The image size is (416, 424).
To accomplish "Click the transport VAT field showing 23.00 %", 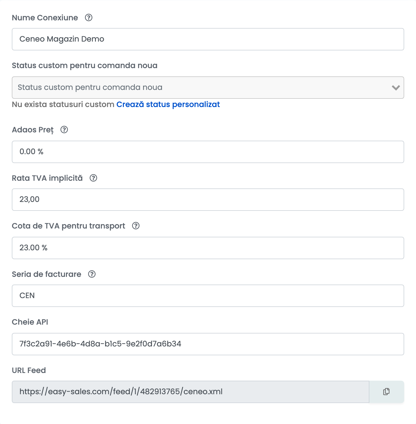I will point(208,248).
